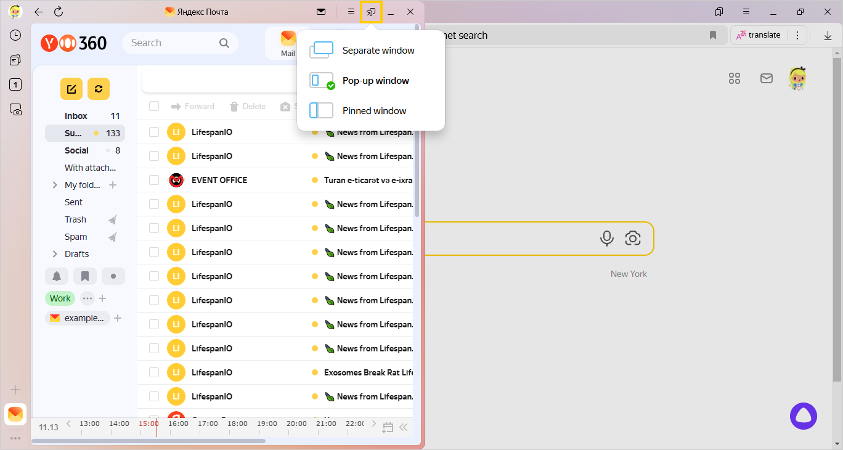Expand the Drafts folder chevron
843x450 pixels.
[55, 254]
